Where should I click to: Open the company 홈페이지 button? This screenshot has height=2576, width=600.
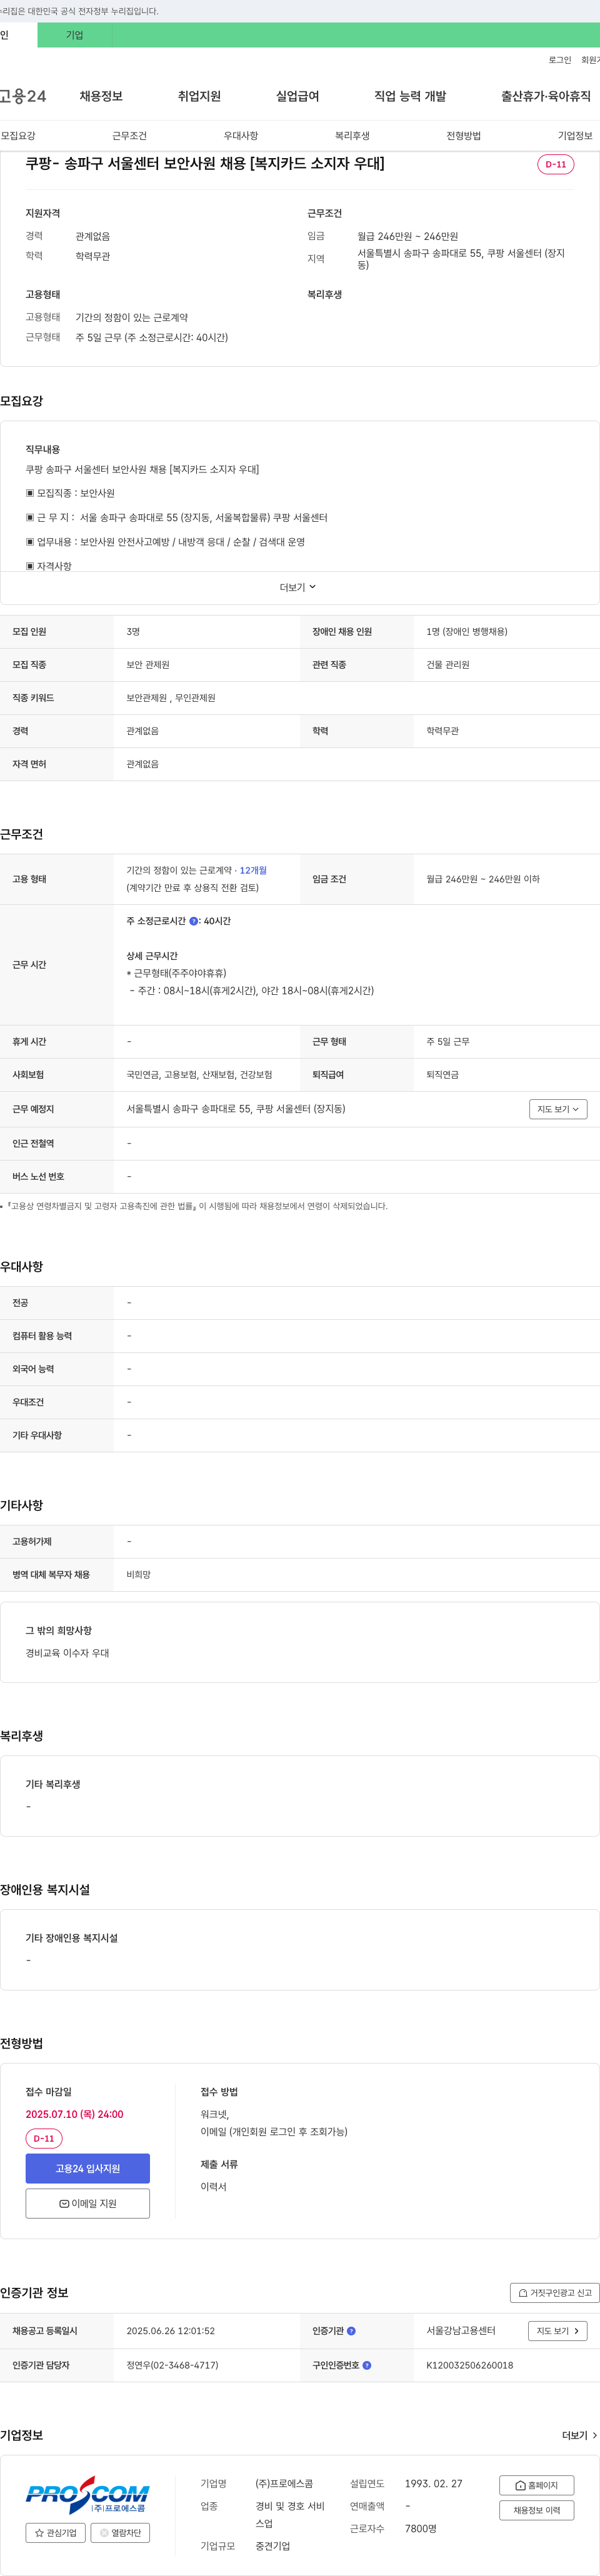pos(536,2485)
